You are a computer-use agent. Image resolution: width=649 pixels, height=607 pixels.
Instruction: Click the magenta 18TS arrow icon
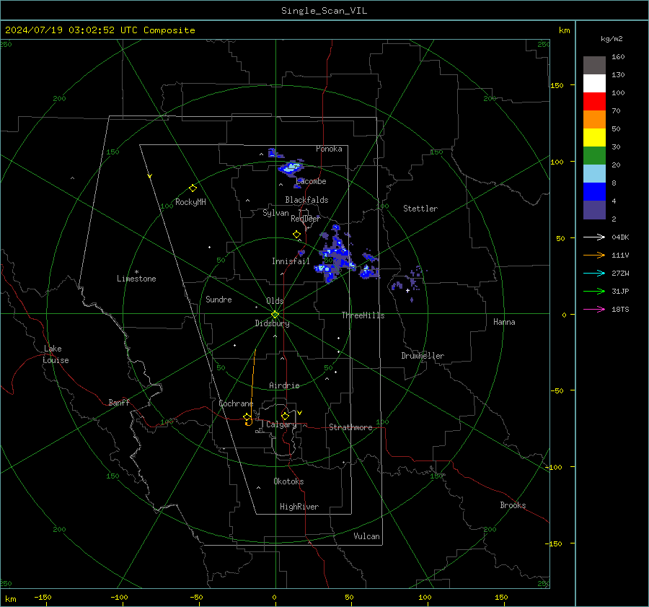click(x=594, y=309)
